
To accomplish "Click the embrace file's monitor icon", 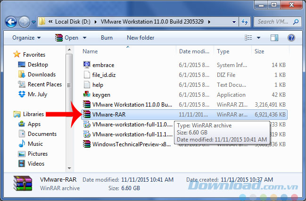I will pyautogui.click(x=87, y=65).
